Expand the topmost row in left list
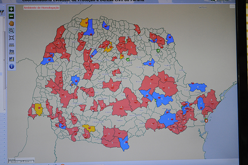This screenshot has height=165, width=248. (4, 114)
